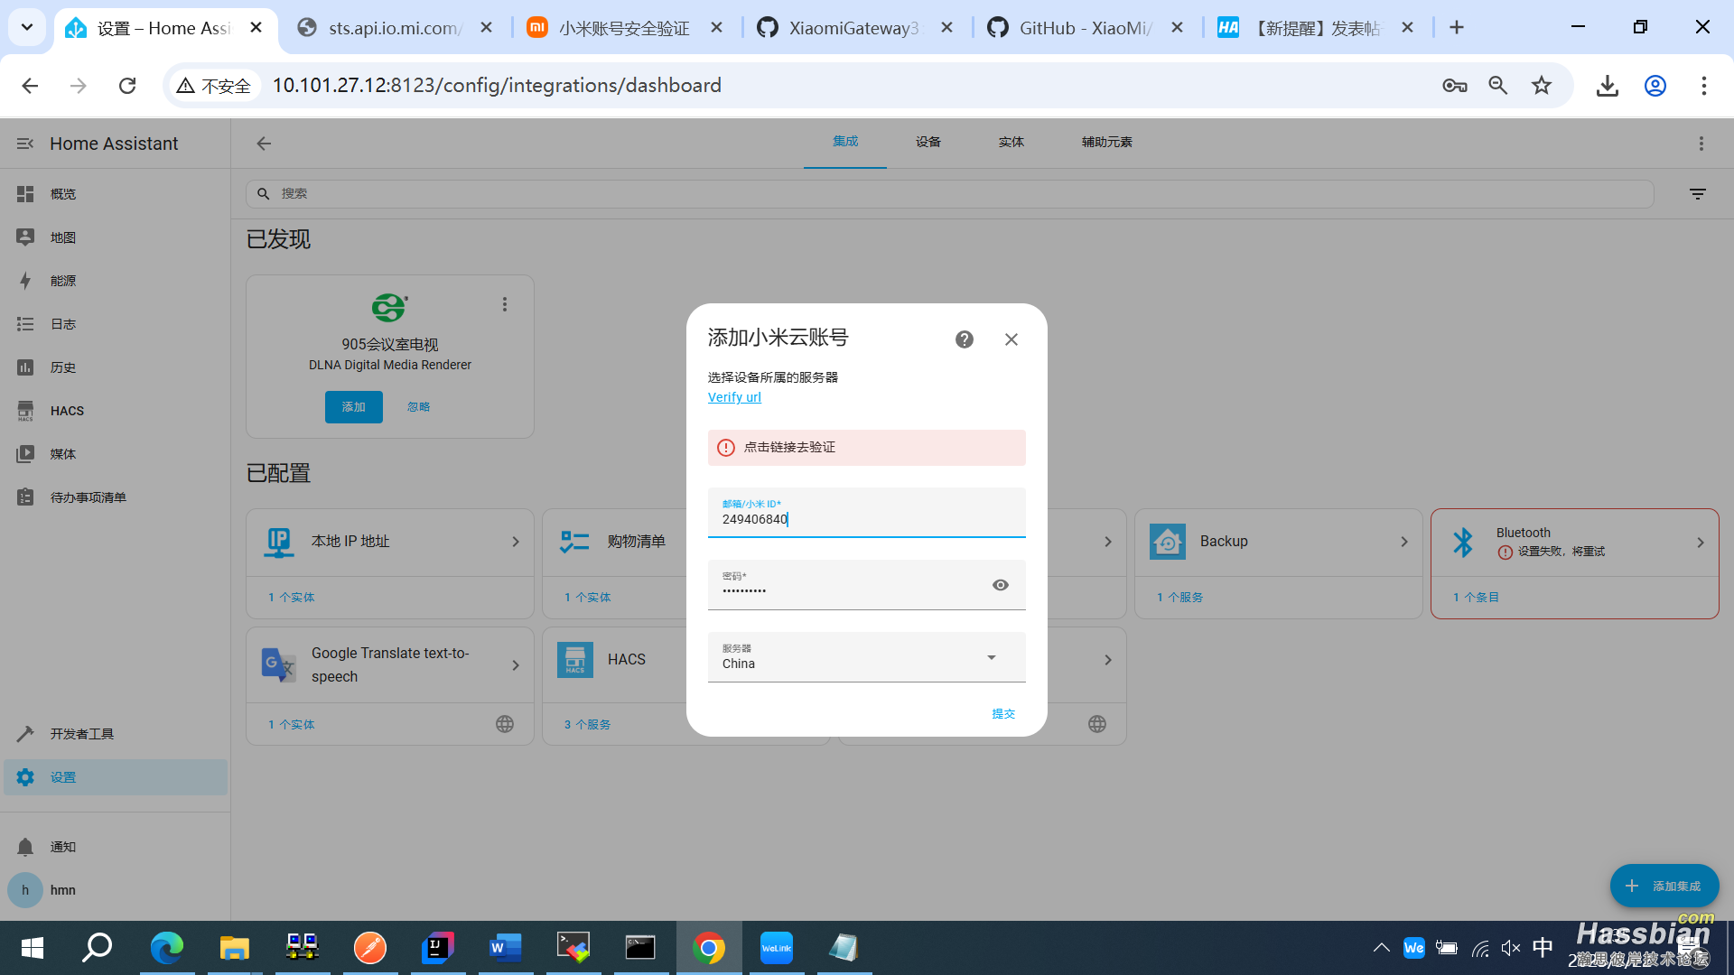Open options menu on 905会议室电视 card
1734x975 pixels.
505,304
